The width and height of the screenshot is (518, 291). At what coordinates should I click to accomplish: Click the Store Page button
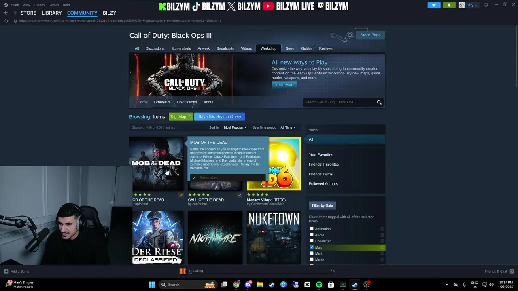[370, 35]
